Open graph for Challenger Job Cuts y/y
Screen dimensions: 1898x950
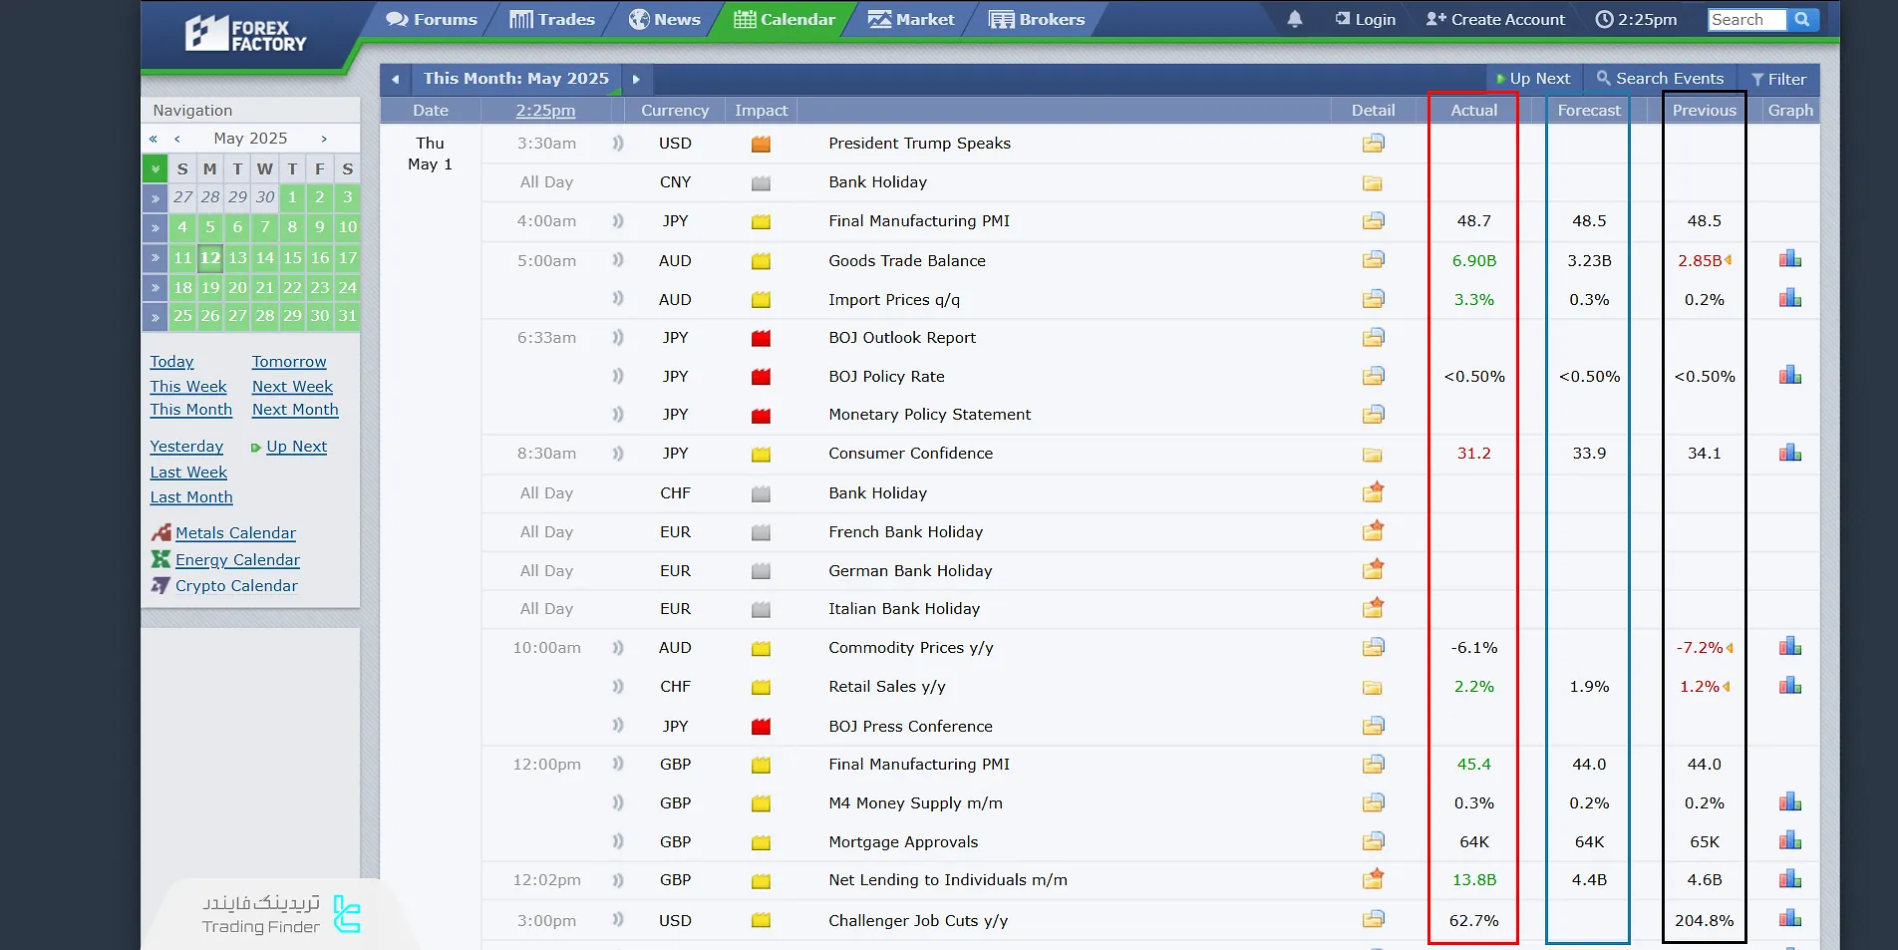pyautogui.click(x=1789, y=919)
